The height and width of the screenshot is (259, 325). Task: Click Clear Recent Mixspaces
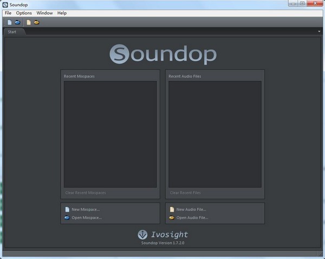86,193
